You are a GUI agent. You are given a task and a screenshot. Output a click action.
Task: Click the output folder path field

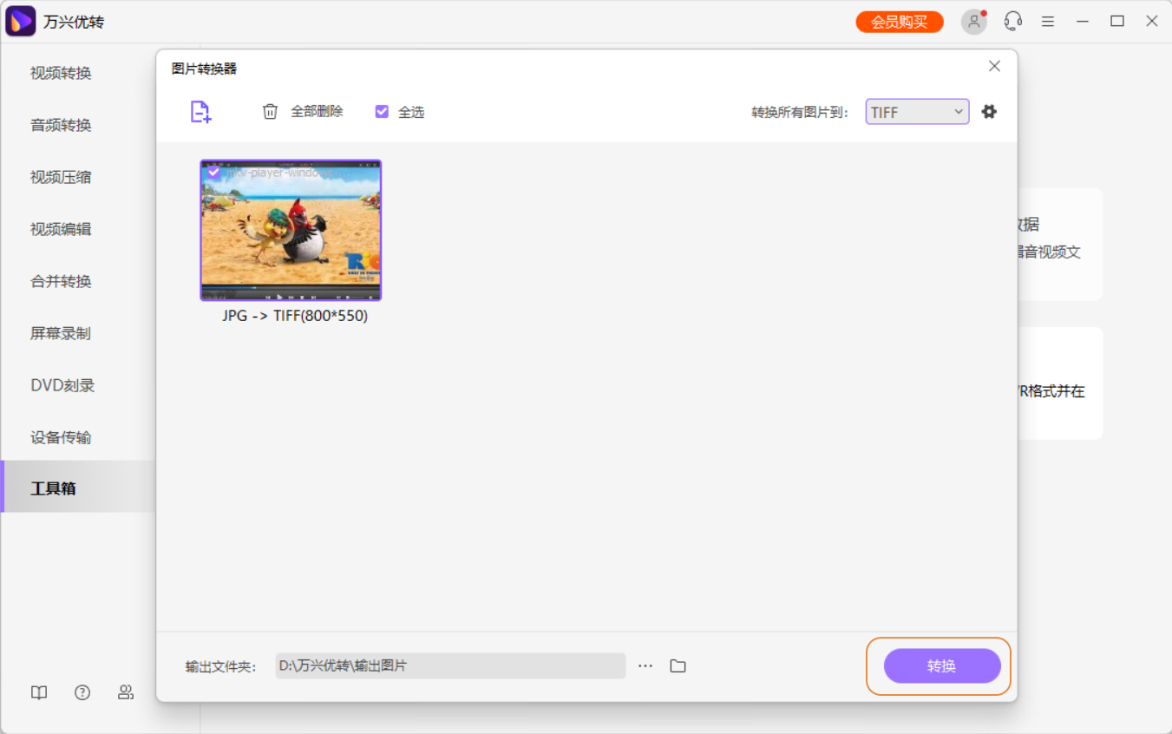[x=449, y=665]
